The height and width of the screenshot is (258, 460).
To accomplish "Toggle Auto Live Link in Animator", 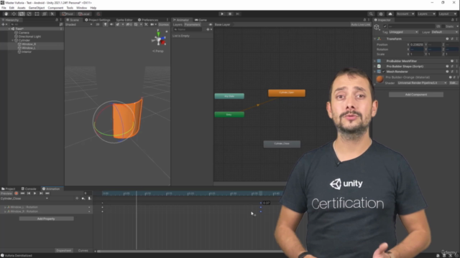I will click(x=360, y=24).
